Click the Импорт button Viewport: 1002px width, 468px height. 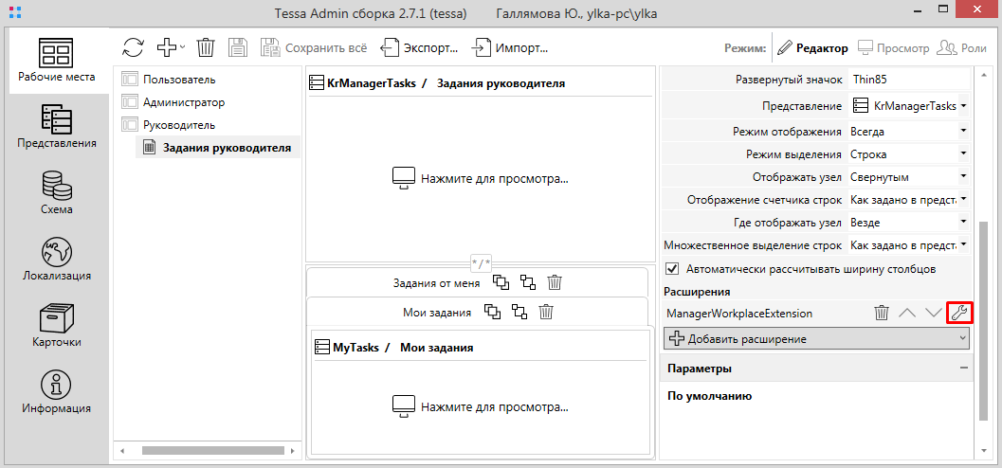(510, 47)
